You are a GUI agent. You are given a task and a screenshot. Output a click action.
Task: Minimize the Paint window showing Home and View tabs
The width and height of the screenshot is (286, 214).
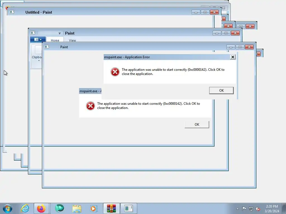click(217, 33)
